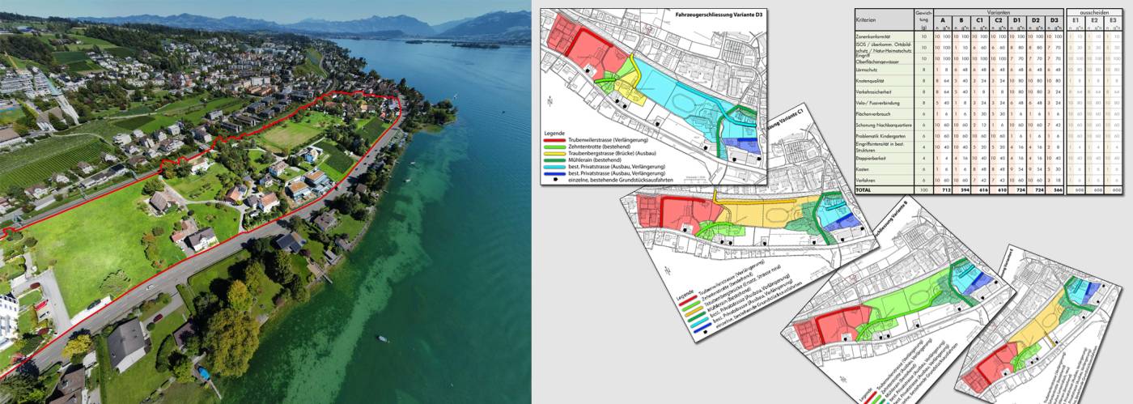Click the north arrow on Variante D3 map
1133x404 pixels.
pyautogui.click(x=551, y=102)
